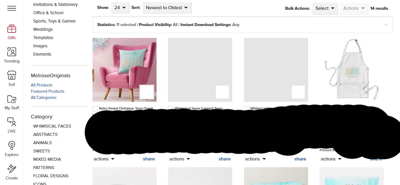
Task: Toggle selection box on third product thumbnail
Action: pyautogui.click(x=298, y=92)
